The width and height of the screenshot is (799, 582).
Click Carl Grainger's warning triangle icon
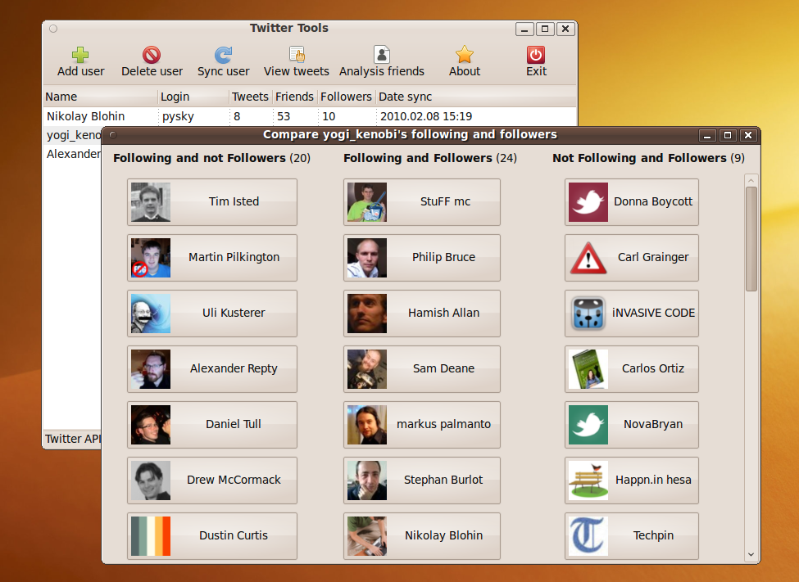588,258
